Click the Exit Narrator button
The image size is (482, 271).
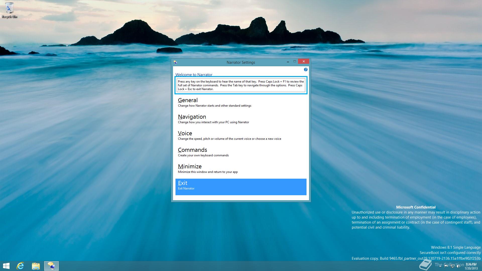pyautogui.click(x=241, y=187)
